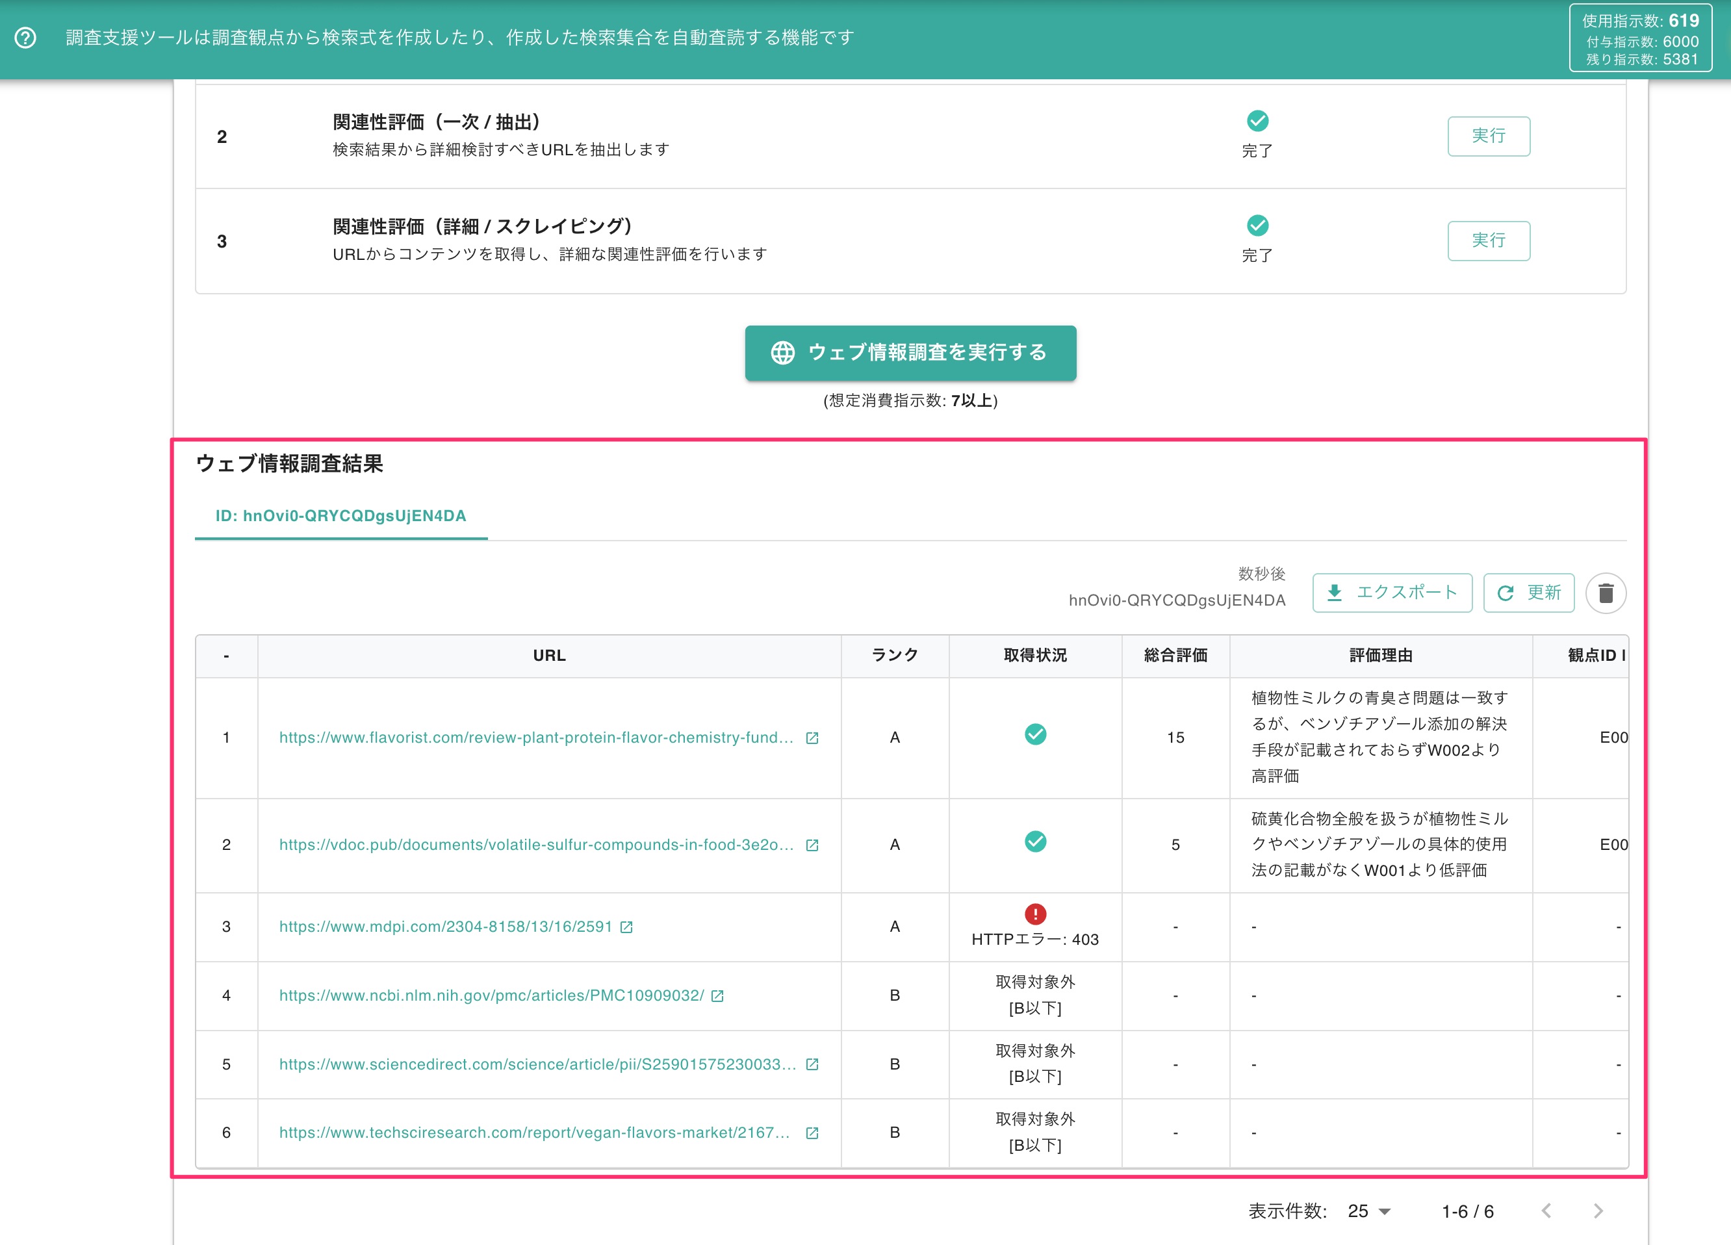Click the 観点ID column header

(x=1581, y=656)
